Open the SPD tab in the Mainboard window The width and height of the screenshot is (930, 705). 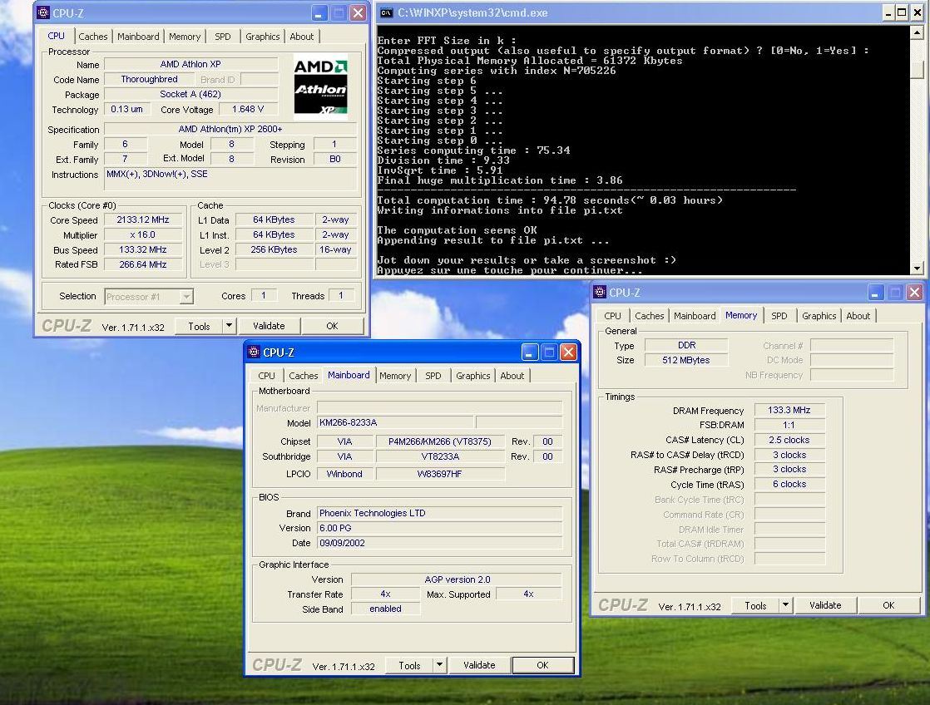coord(433,375)
